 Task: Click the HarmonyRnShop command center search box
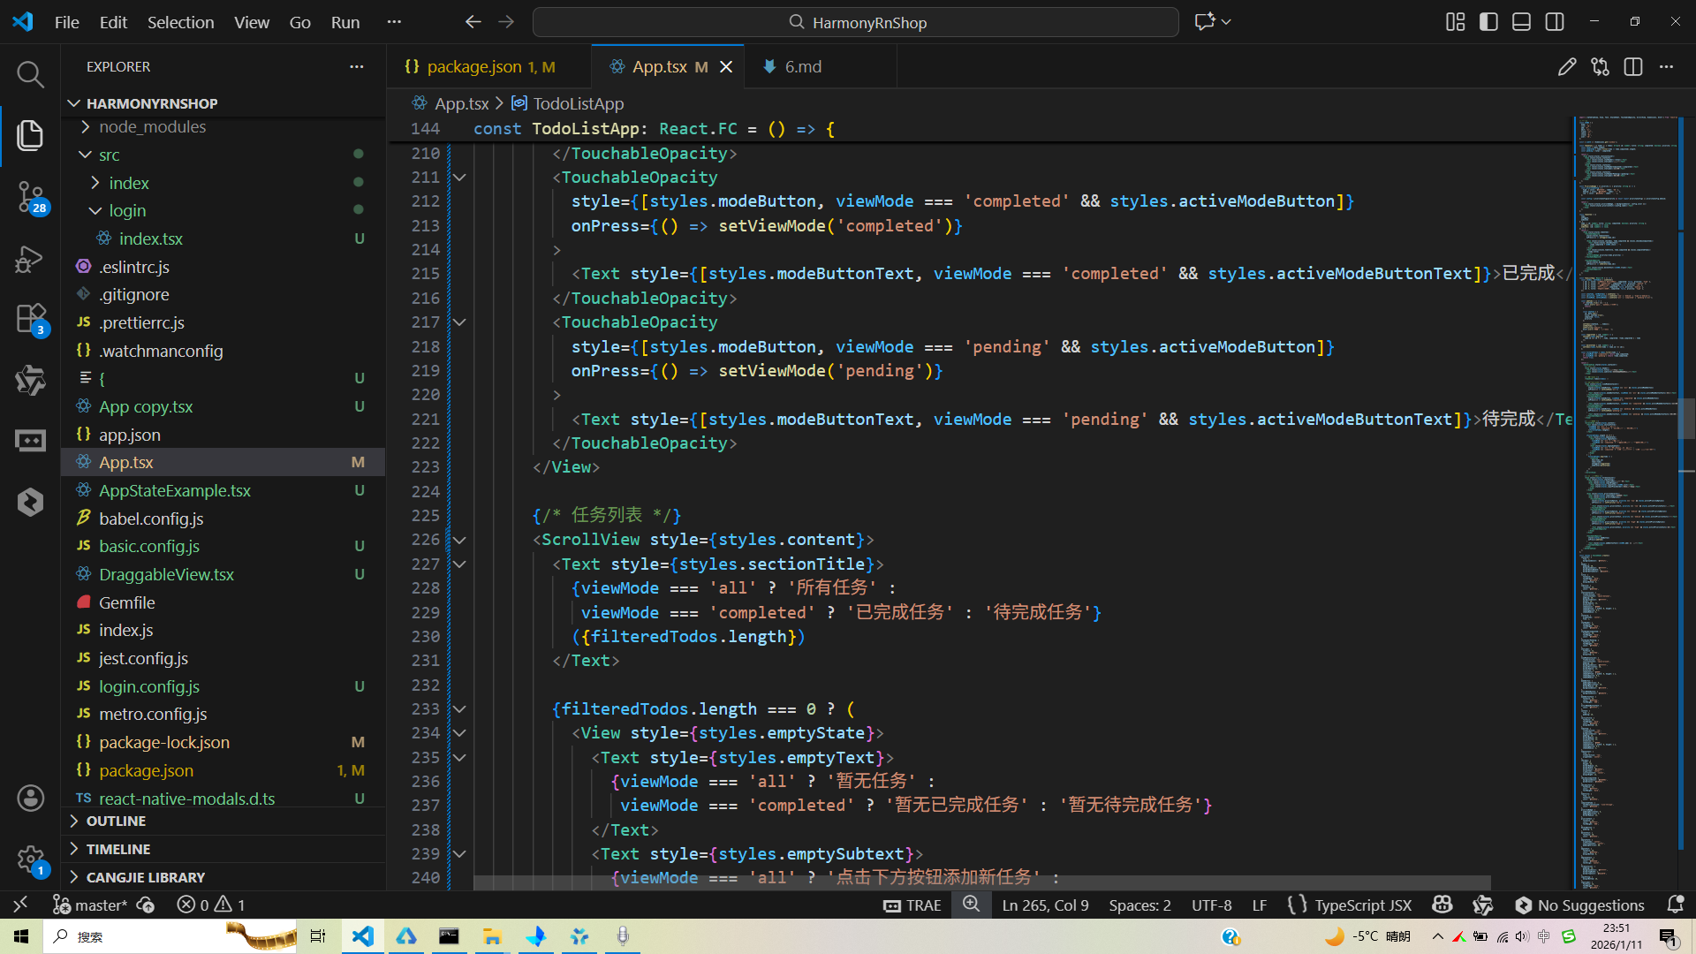point(855,22)
